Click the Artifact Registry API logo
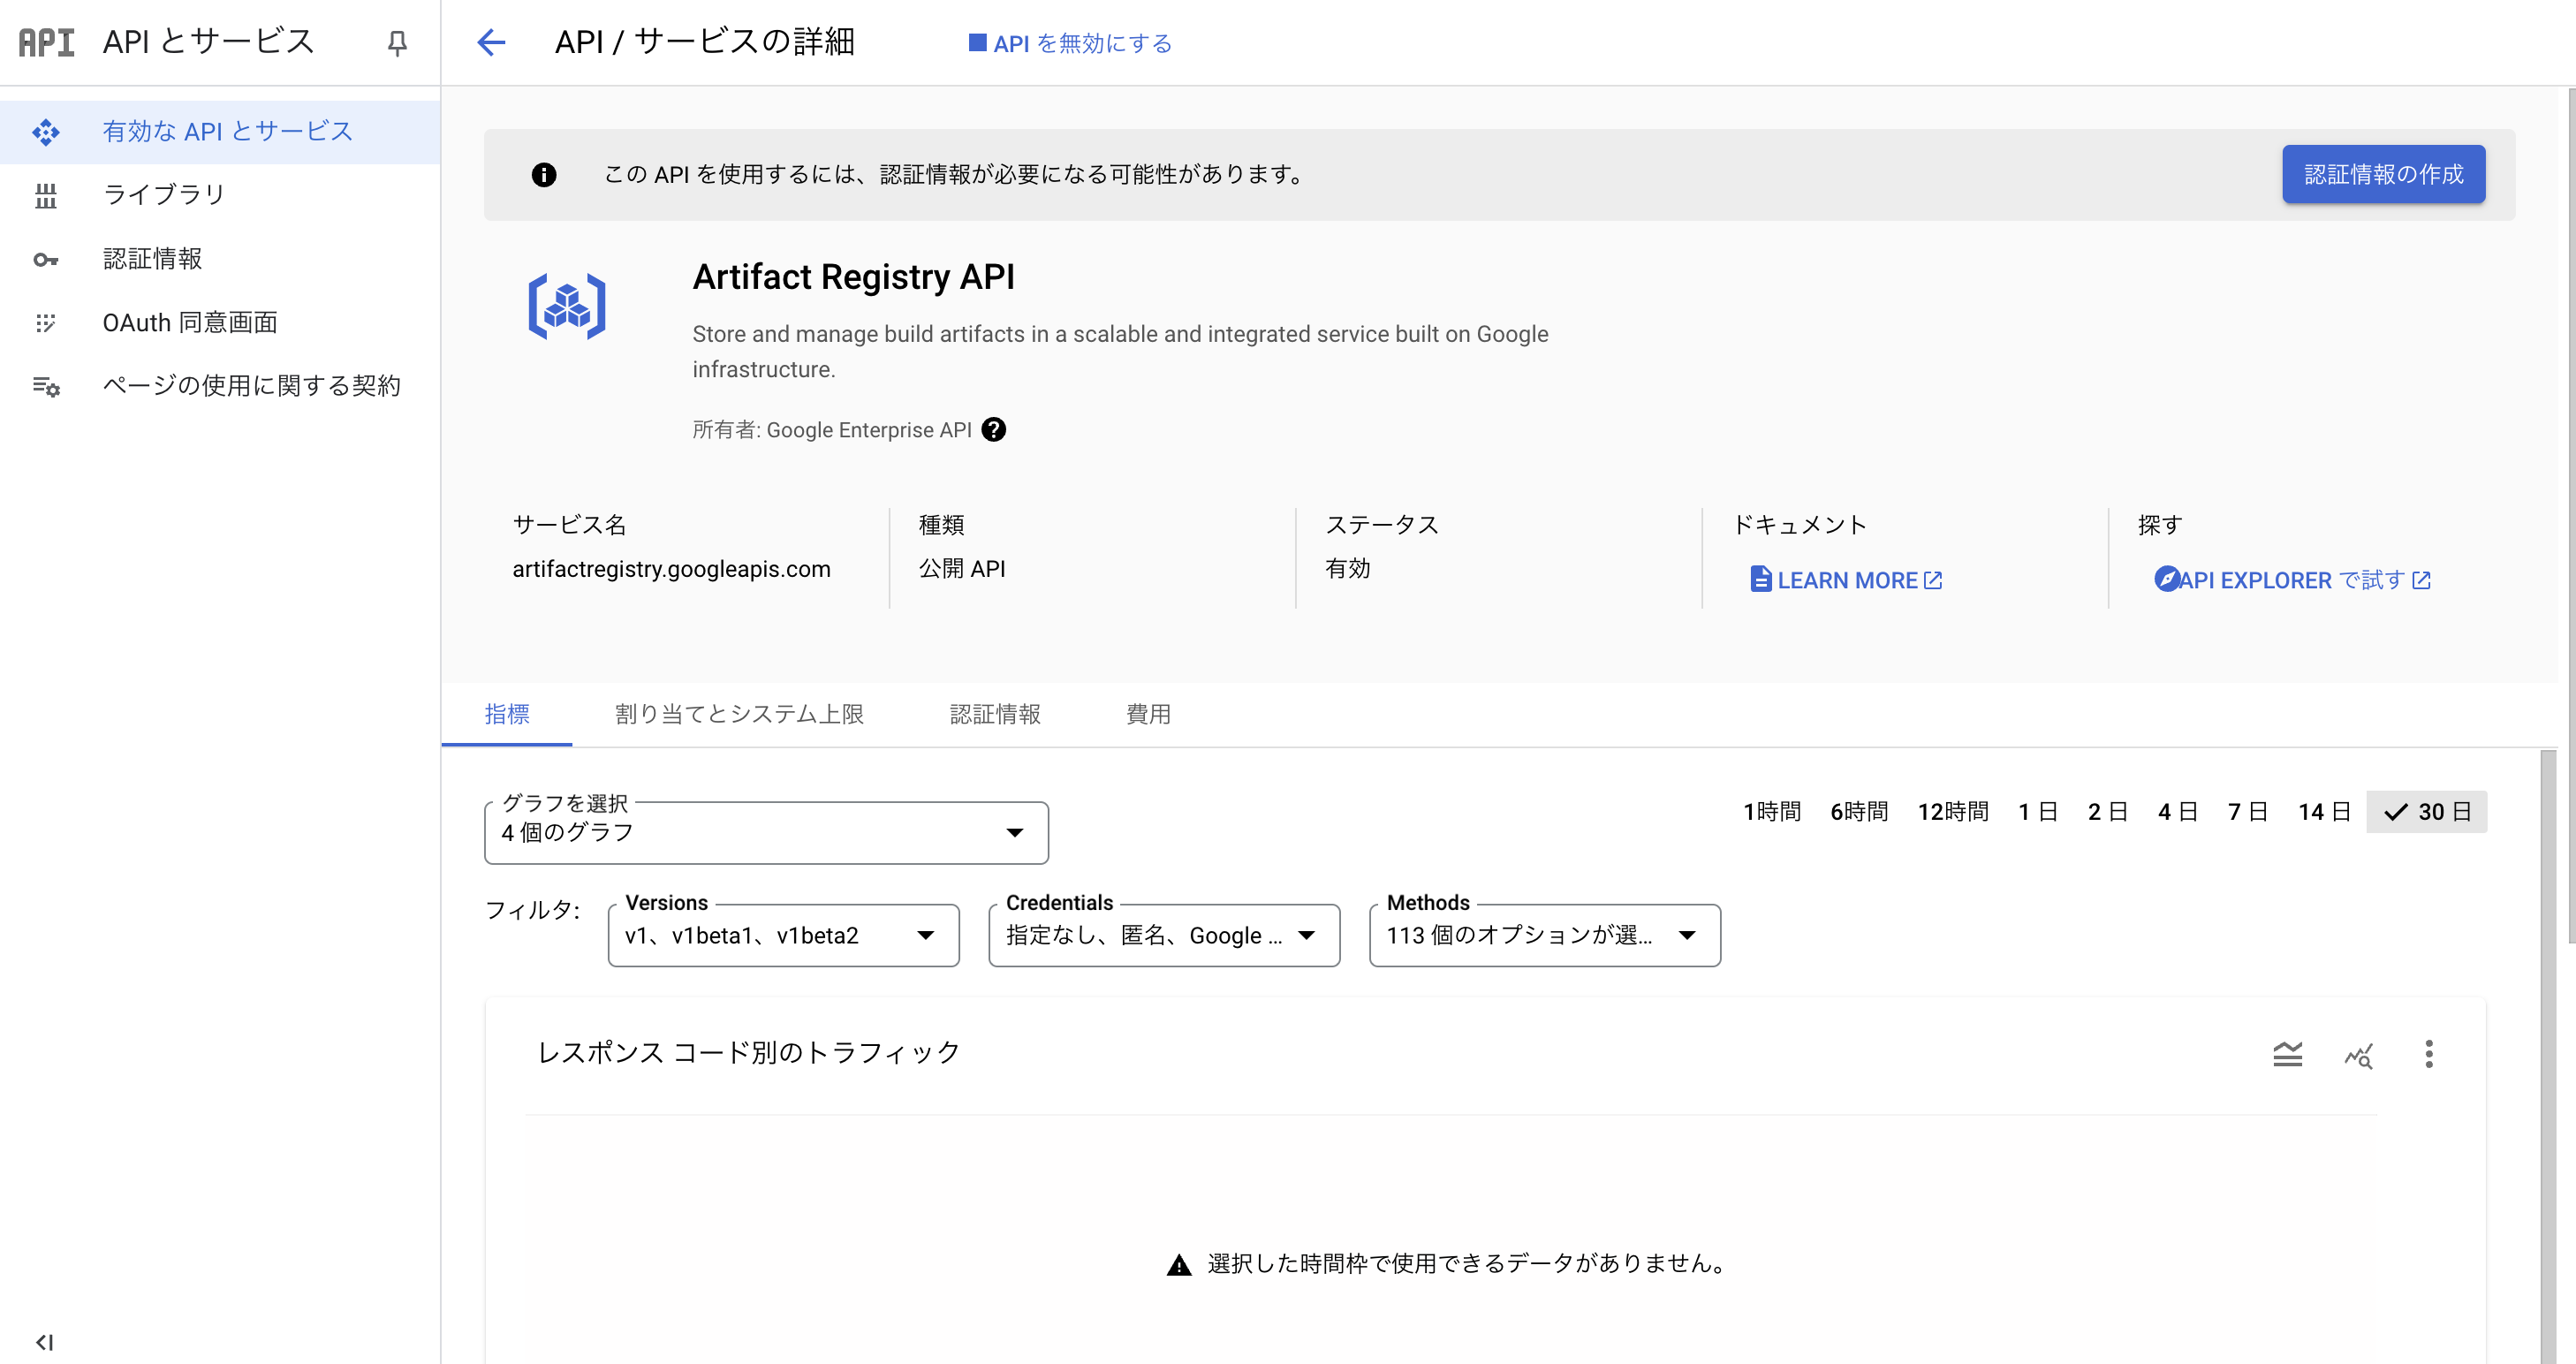Image resolution: width=2576 pixels, height=1364 pixels. point(567,306)
